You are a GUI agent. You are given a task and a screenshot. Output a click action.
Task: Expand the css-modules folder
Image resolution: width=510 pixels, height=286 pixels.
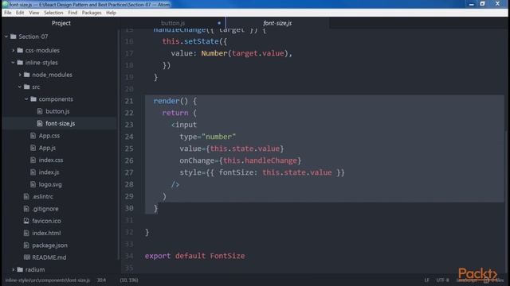[13, 50]
